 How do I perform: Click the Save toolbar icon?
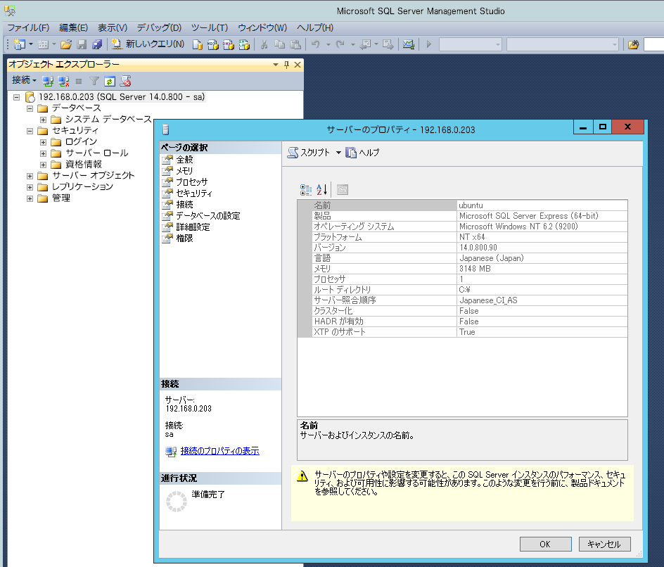82,44
